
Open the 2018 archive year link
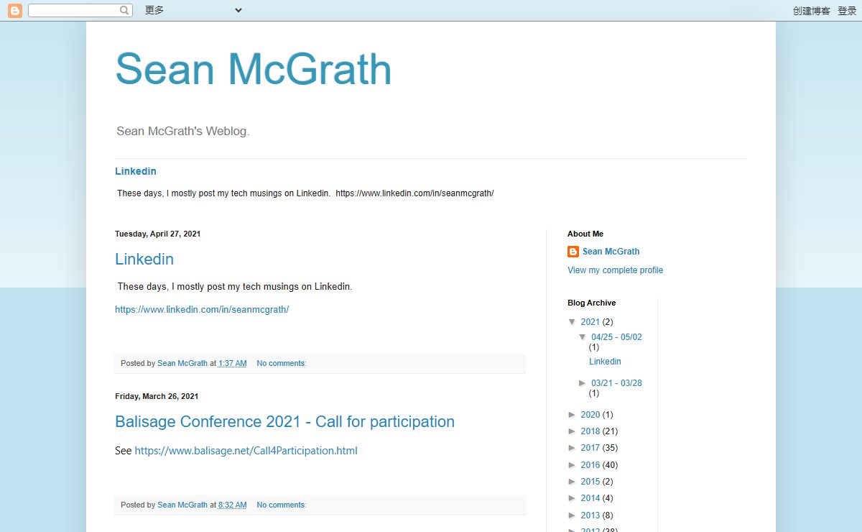pyautogui.click(x=590, y=431)
